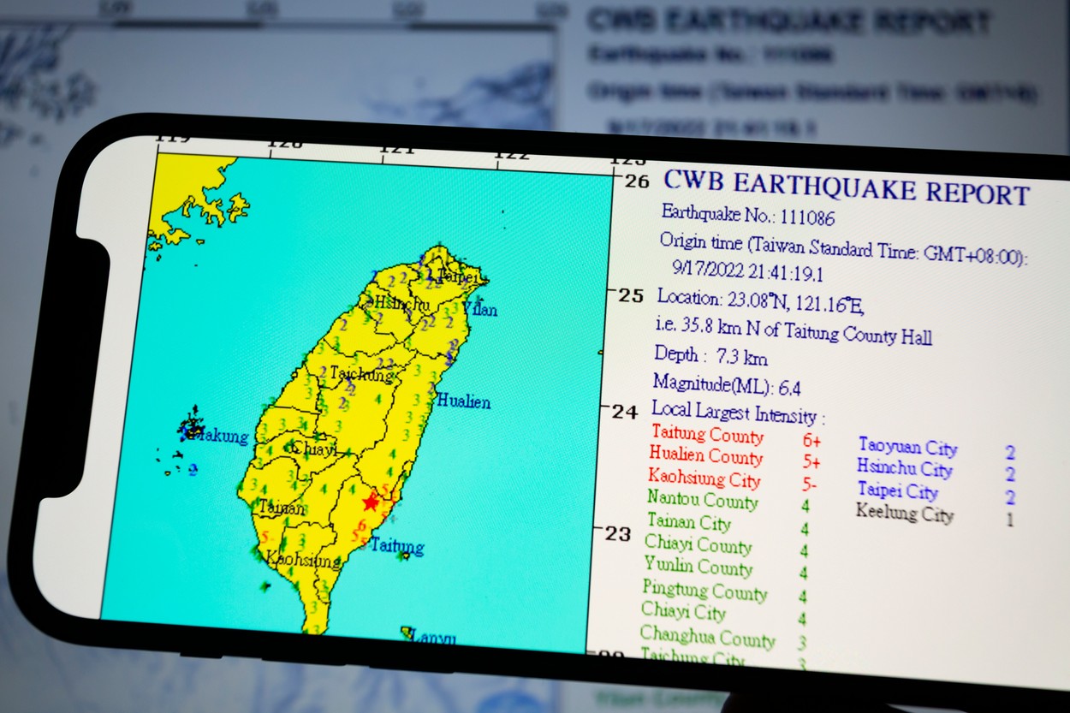The image size is (1070, 713).
Task: Click the phone's "CWB EARTHQUAKE REPORT" heading
Action: click(x=846, y=187)
